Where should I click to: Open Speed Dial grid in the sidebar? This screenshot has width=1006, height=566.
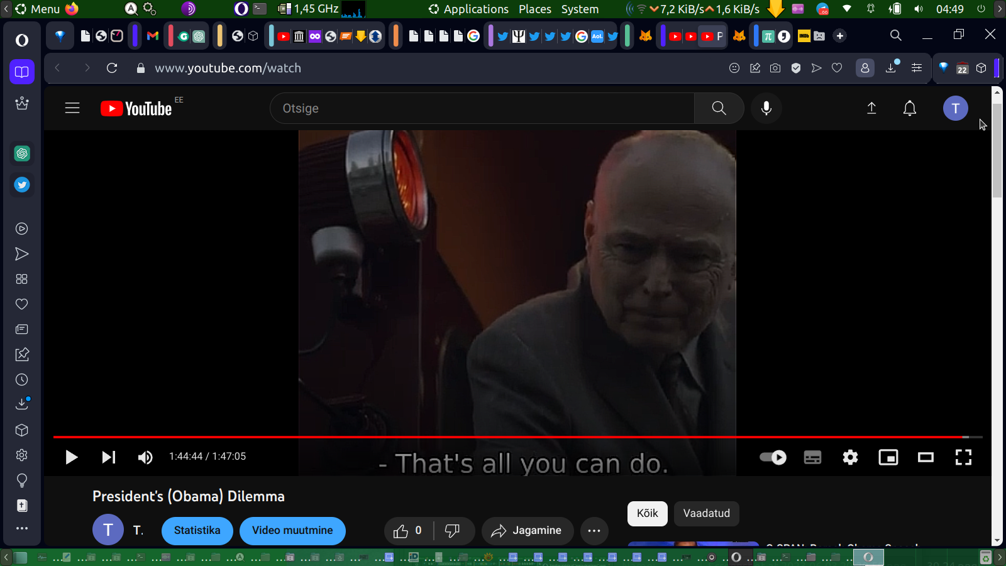pyautogui.click(x=22, y=279)
